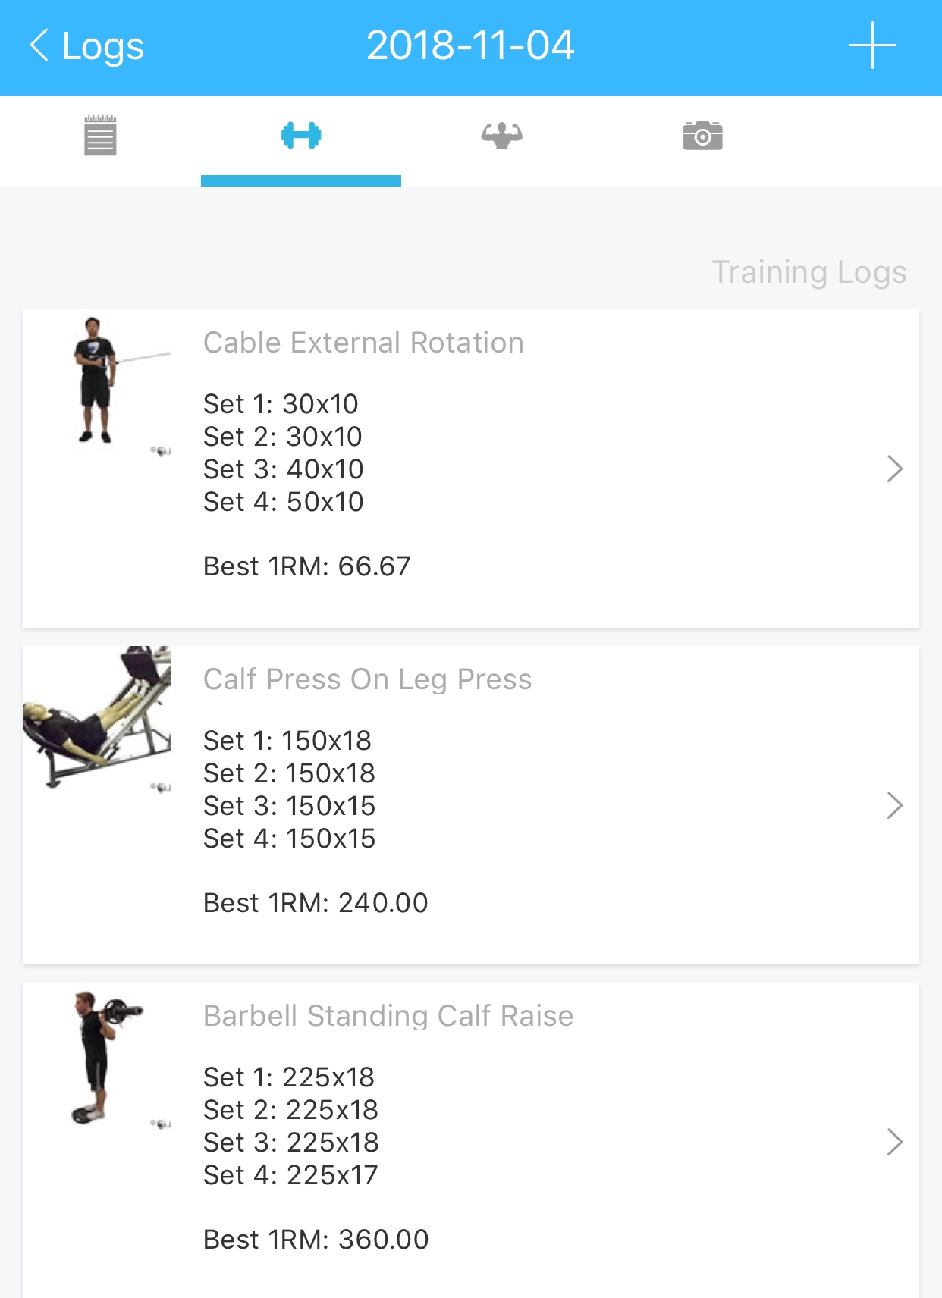Tap the back arrow beside Logs
Screen dimensions: 942x1298
39,45
